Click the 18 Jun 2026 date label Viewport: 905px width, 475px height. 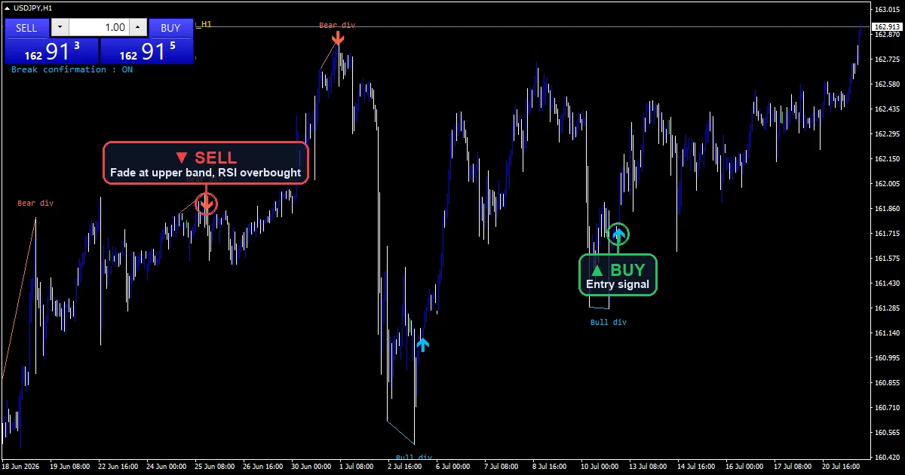[22, 467]
